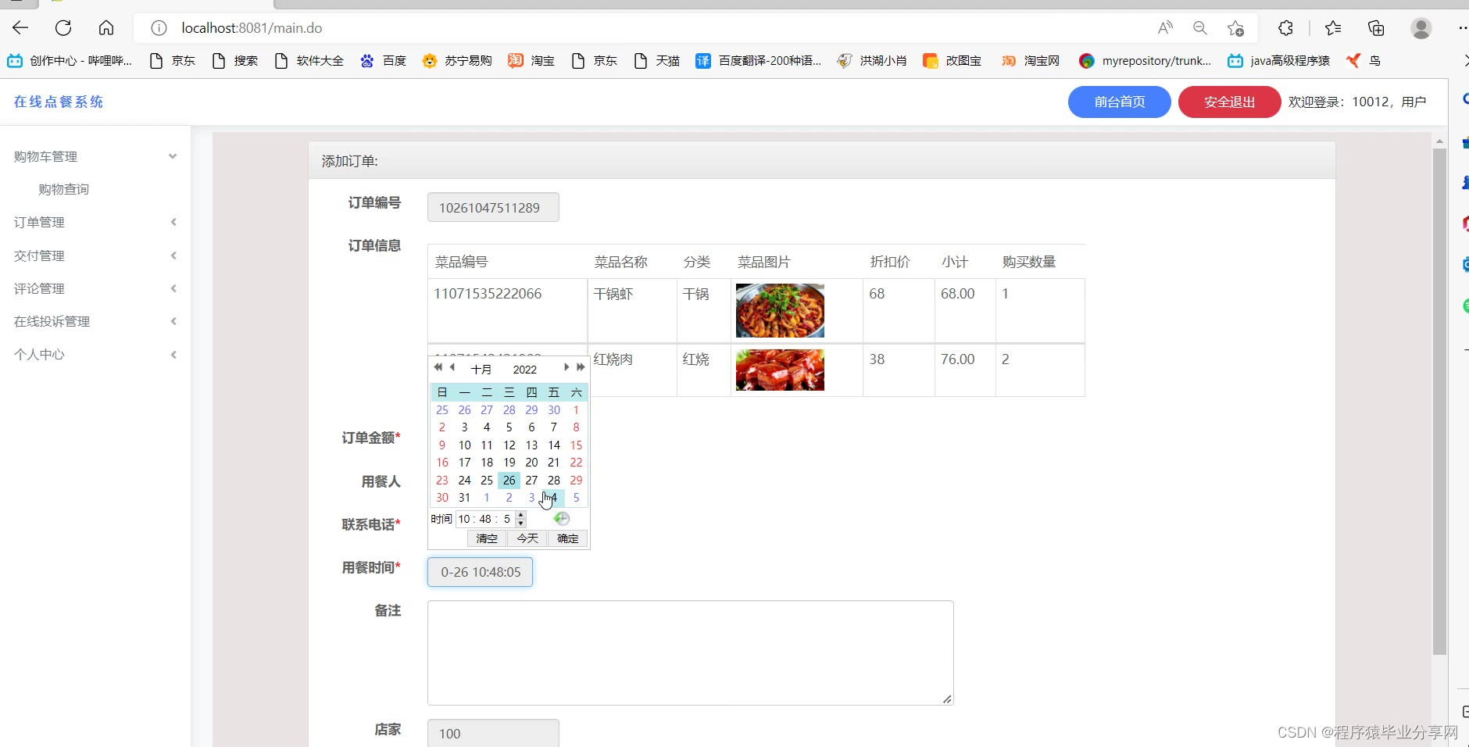Collapse the 购物车管理 menu
Viewport: 1469px width, 747px height.
[x=95, y=156]
